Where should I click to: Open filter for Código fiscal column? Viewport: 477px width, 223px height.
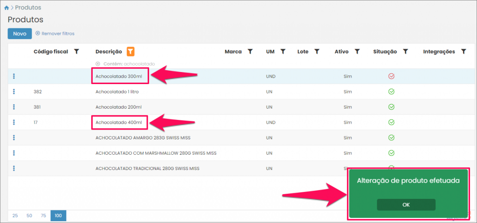77,52
